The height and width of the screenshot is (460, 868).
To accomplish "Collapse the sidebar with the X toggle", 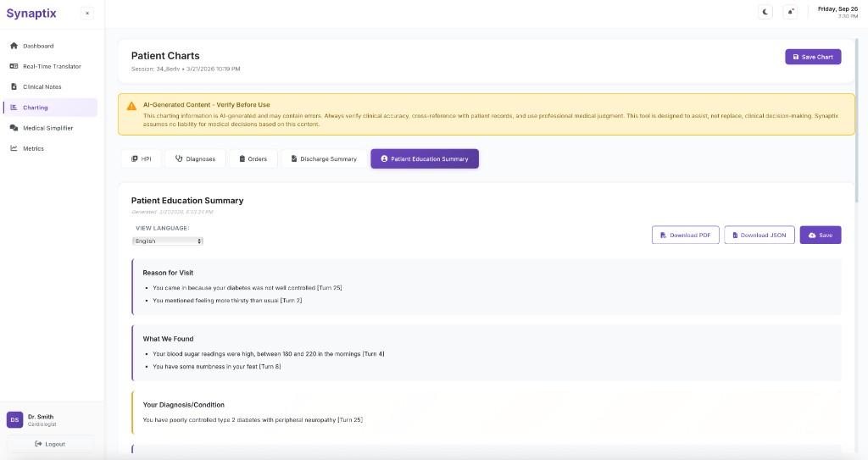I will tap(87, 13).
